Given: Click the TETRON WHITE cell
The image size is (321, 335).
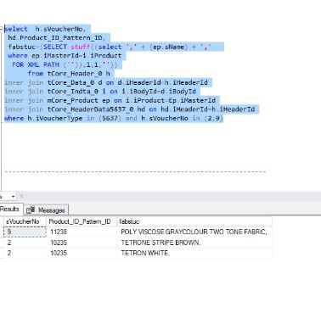Looking at the screenshot, I should tap(194, 253).
